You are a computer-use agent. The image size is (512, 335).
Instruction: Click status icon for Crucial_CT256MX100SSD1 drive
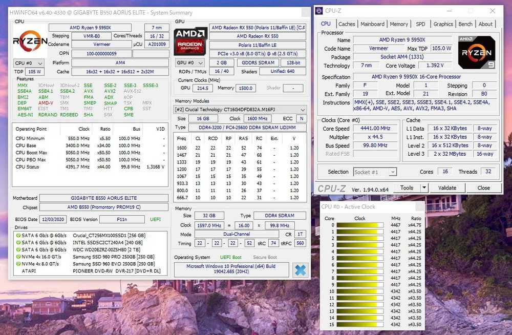click(x=18, y=235)
